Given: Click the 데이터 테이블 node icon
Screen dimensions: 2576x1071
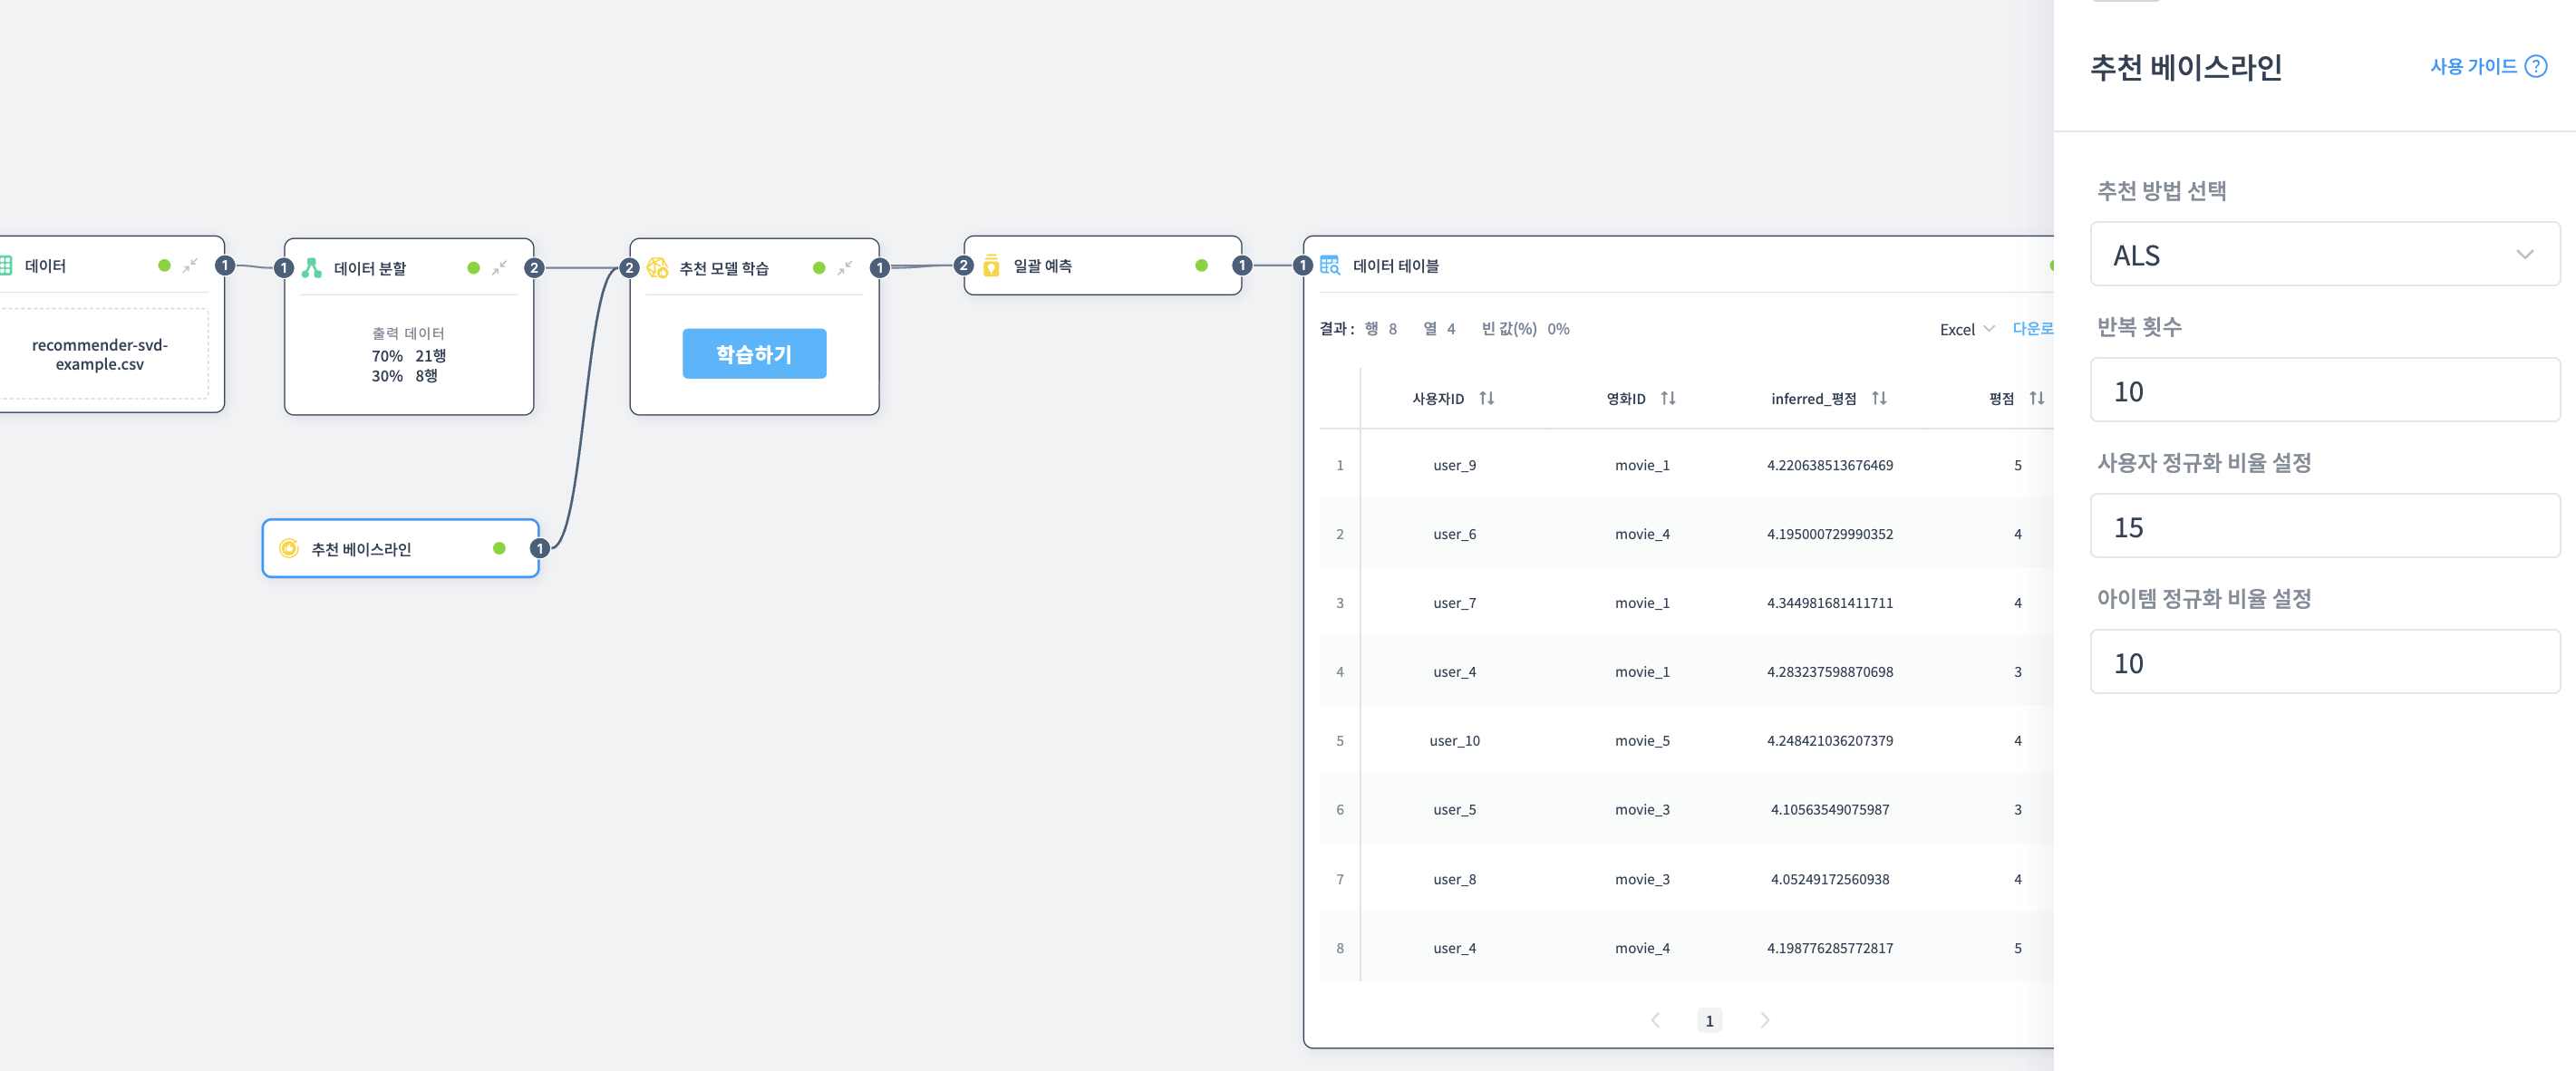Looking at the screenshot, I should click(x=1329, y=265).
